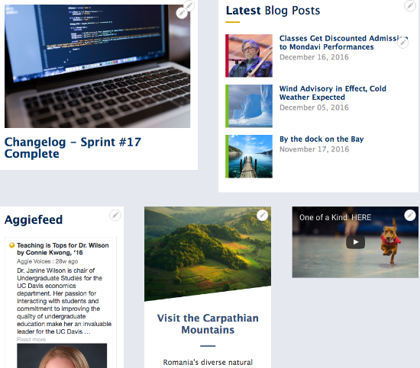
Task: Click the topmost pencil icon above the laptop photo
Action: (189, 5)
